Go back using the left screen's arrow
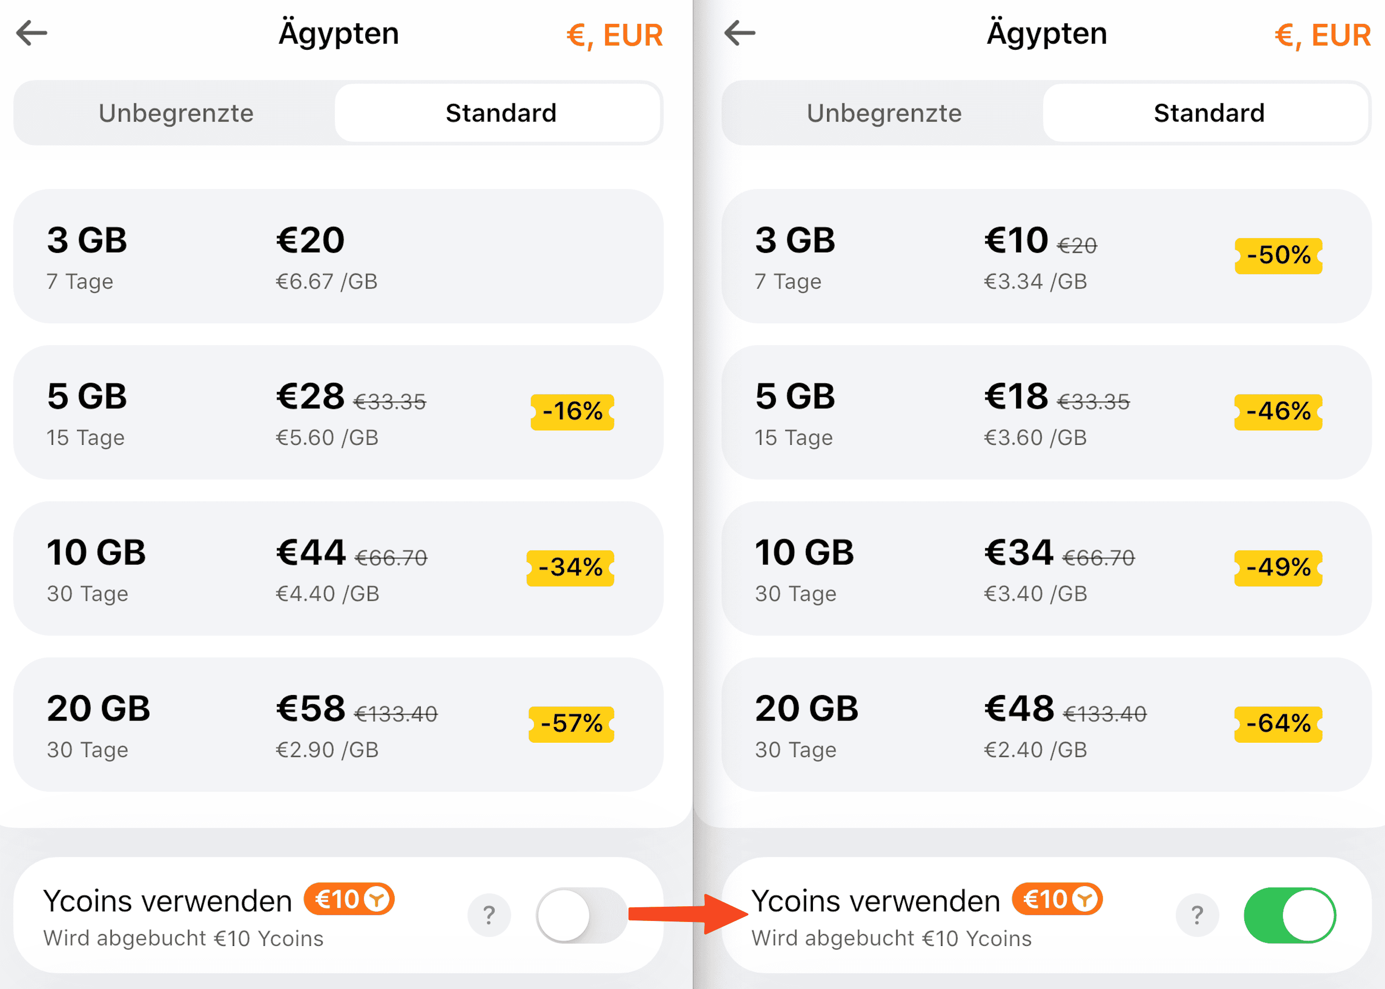 [x=32, y=33]
